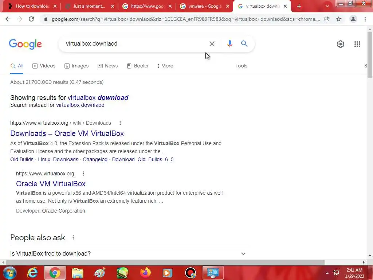Image resolution: width=373 pixels, height=280 pixels.
Task: Click the scrollbar down arrow
Action: (370, 256)
